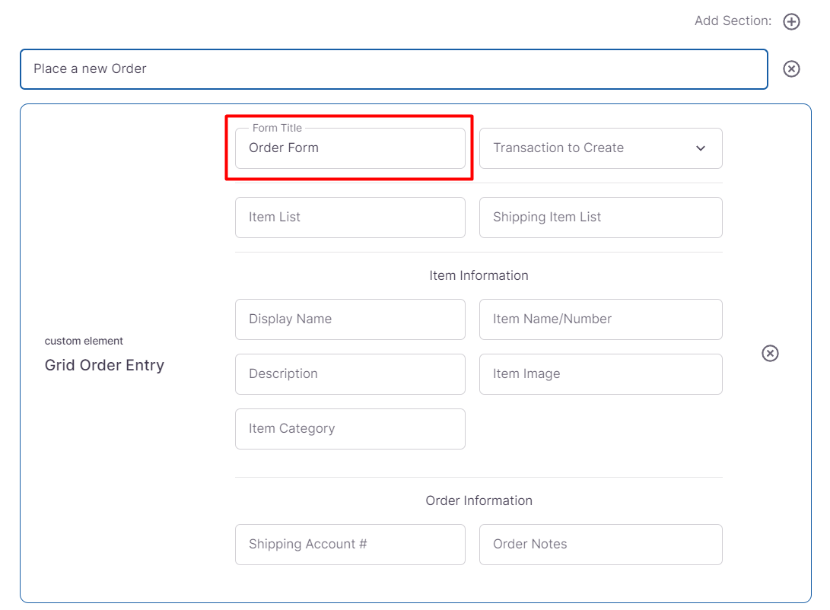Screen dimensions: 830x610
Task: Click the 'Add Section:' label text
Action: (x=733, y=21)
